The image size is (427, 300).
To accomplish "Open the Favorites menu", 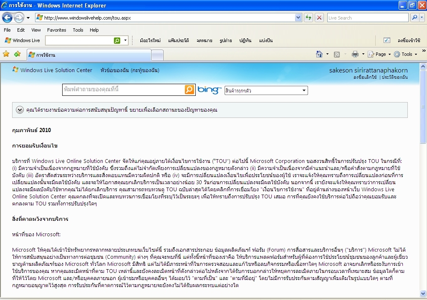I will pos(57,30).
